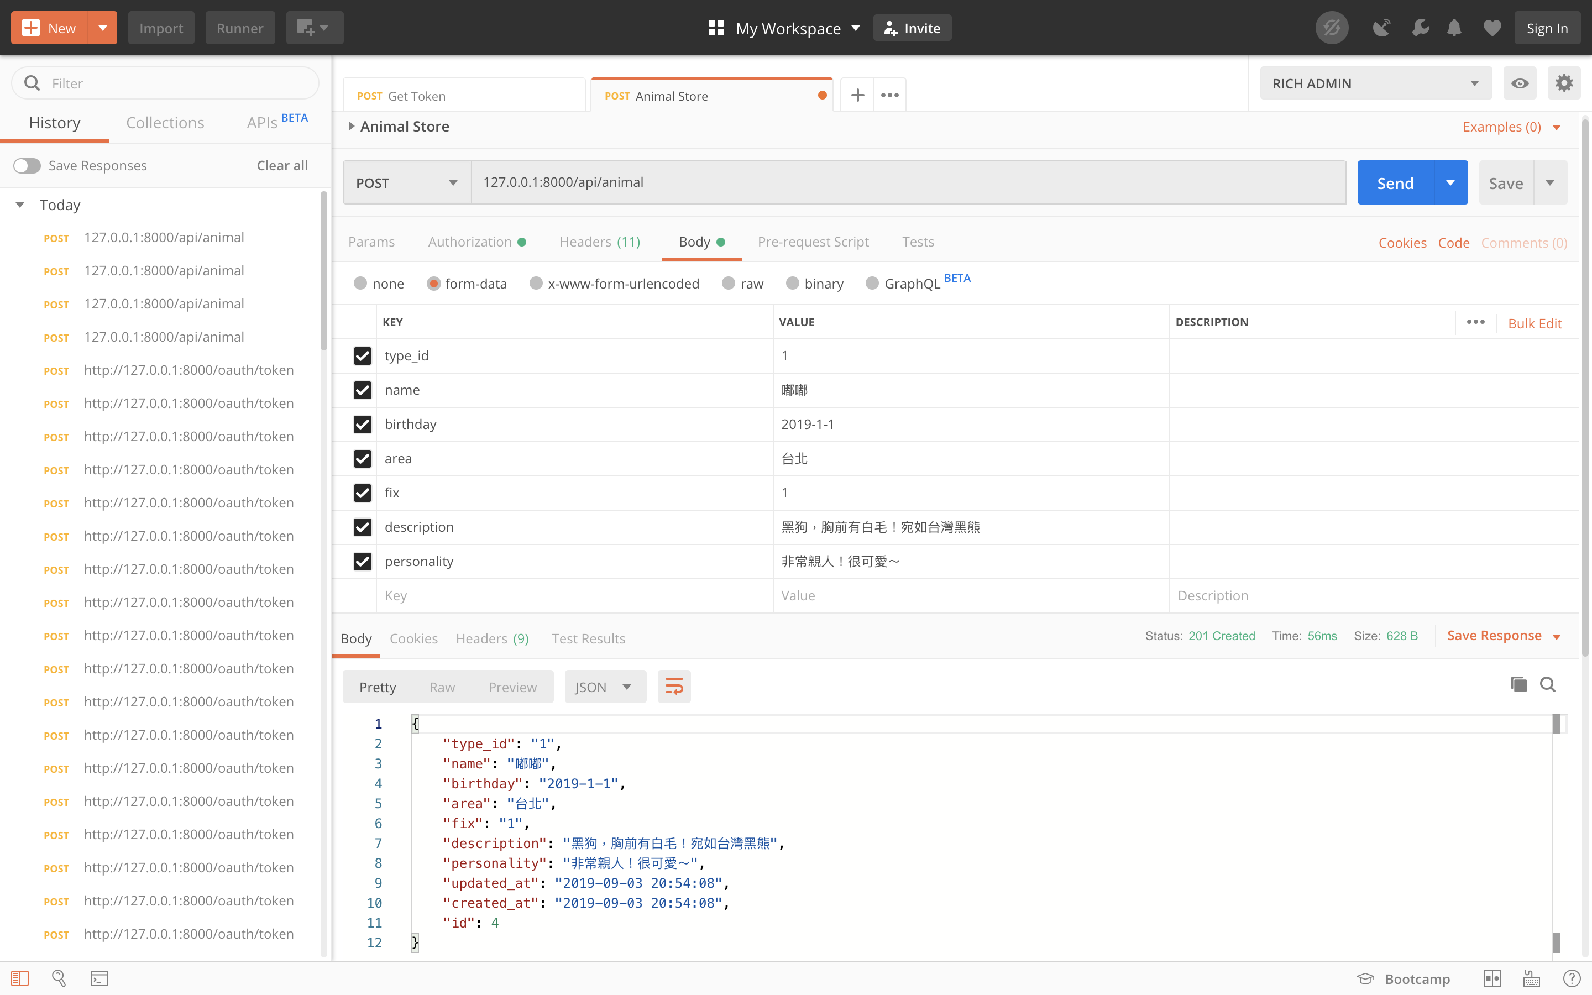
Task: Open the Get Token request tab
Action: click(x=464, y=96)
